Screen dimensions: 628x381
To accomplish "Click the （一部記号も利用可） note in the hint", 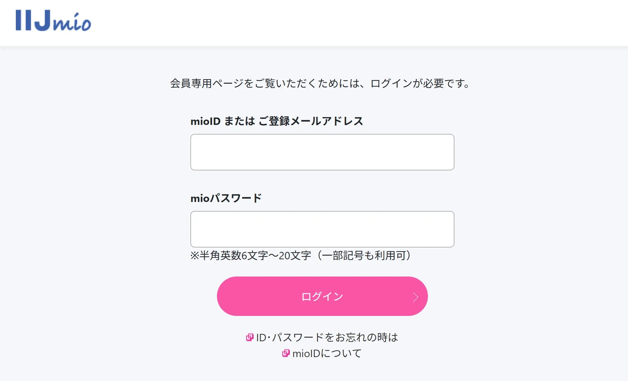I will (x=364, y=255).
